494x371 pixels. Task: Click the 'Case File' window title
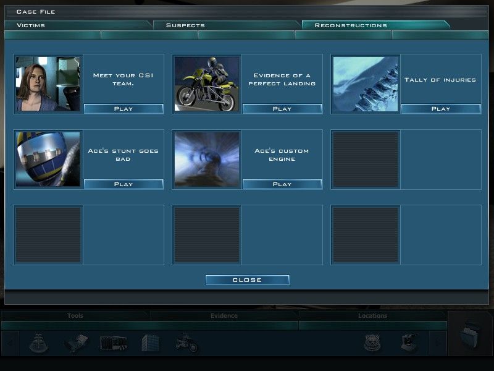[36, 12]
